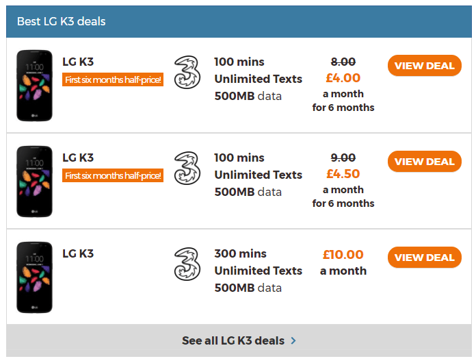Click the chevron arrow beside 'See all LG K3 deals'
Viewport: 476px width, 361px height.
pyautogui.click(x=293, y=340)
